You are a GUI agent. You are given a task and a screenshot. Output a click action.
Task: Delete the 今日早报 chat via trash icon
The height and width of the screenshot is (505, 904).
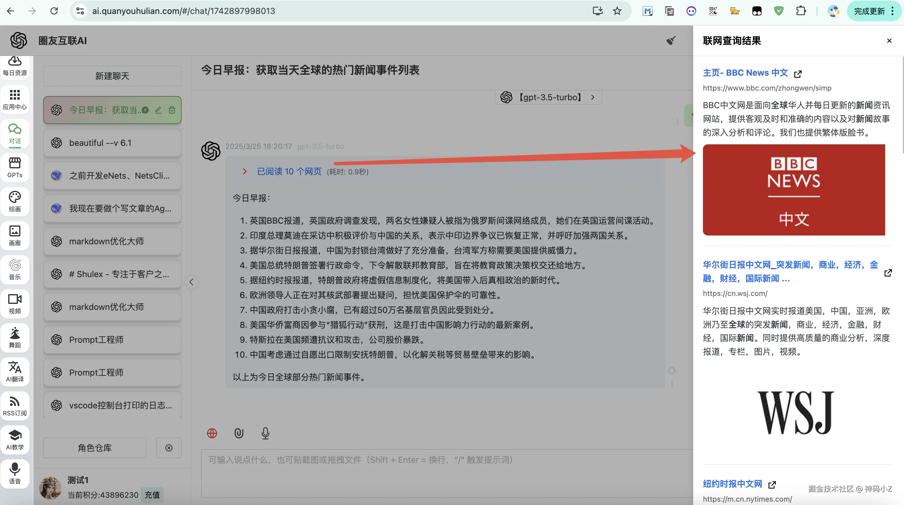click(172, 110)
